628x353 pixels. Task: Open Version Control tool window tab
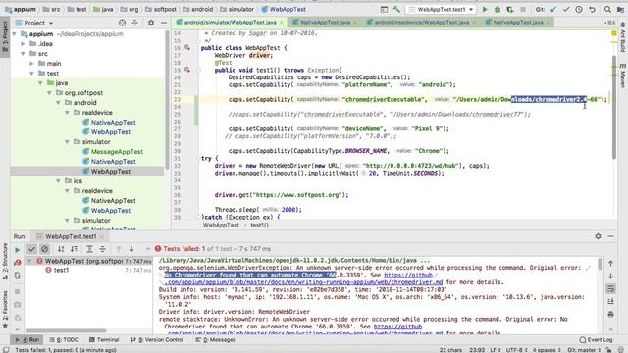[157, 340]
